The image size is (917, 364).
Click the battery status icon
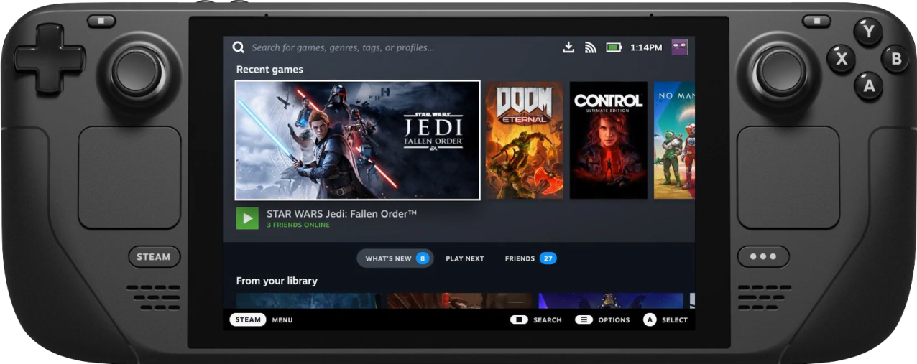pyautogui.click(x=614, y=47)
